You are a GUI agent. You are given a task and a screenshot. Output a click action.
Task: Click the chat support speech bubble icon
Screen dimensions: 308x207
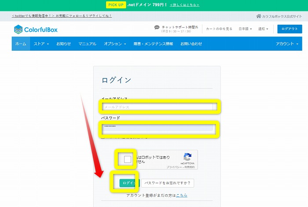(157, 27)
